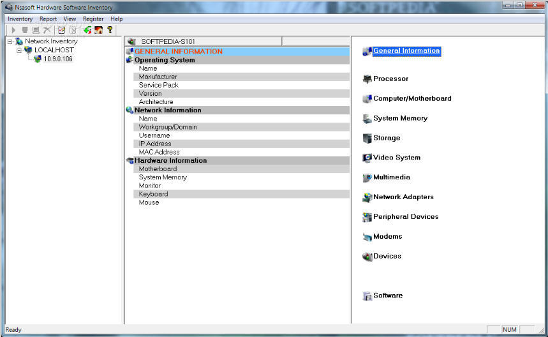Select the Service Pack row
The height and width of the screenshot is (337, 548).
click(241, 85)
